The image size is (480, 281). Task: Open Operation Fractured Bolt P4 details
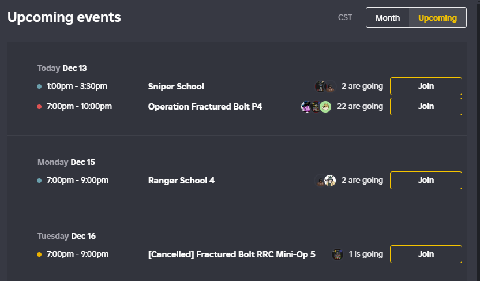pos(205,107)
